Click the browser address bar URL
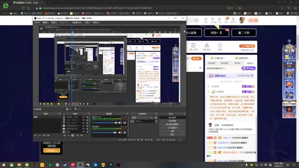Image resolution: width=299 pixels, height=168 pixels. 97,8
